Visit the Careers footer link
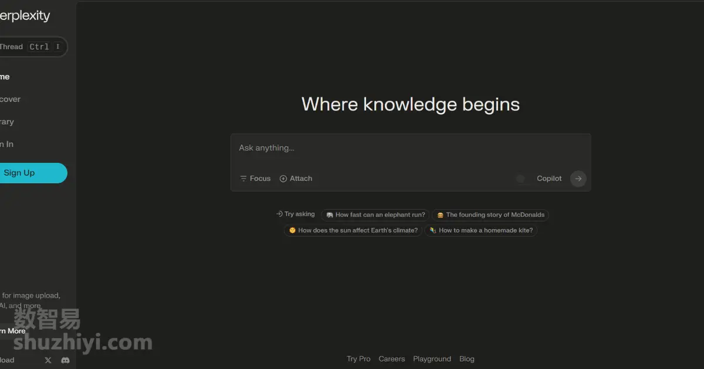 click(x=392, y=359)
